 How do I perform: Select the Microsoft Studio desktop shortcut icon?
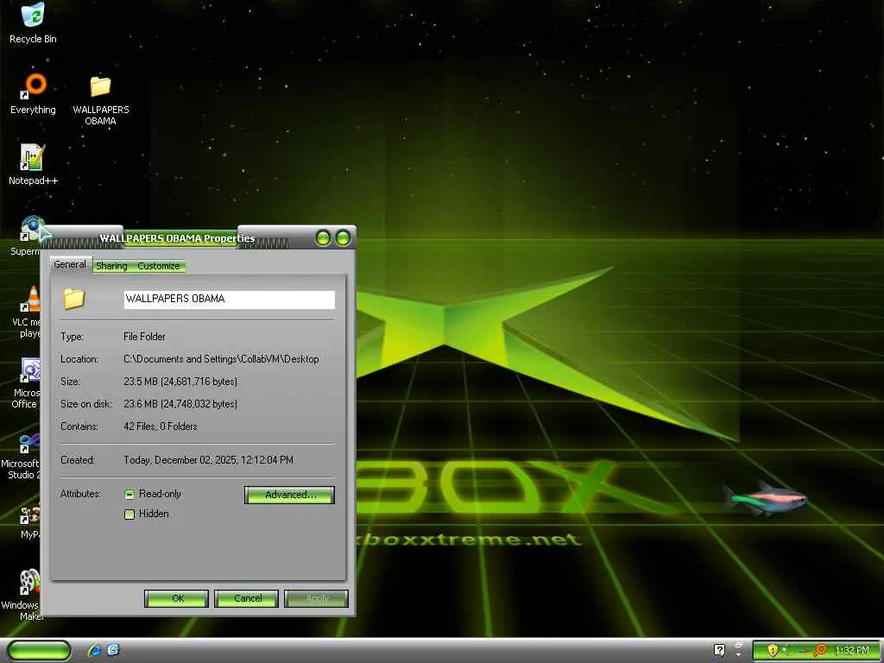[30, 443]
